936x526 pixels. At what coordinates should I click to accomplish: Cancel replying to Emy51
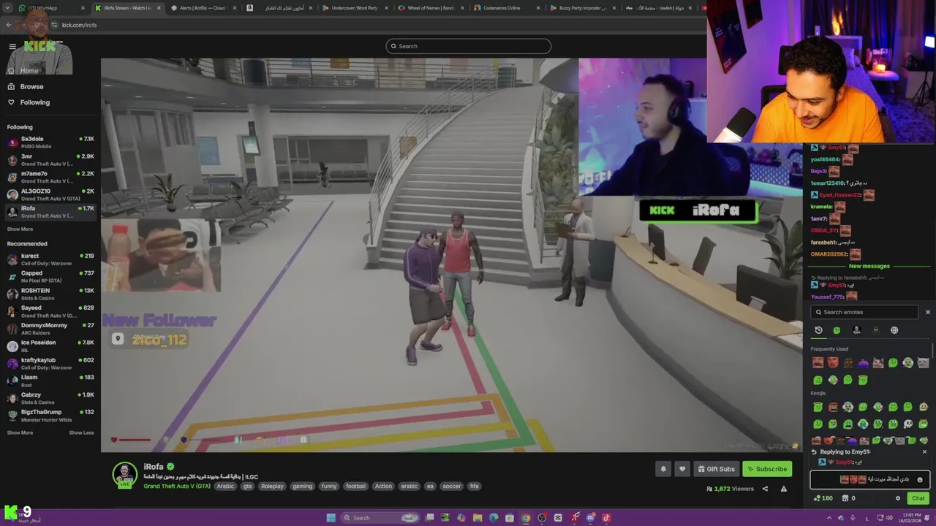coord(924,451)
